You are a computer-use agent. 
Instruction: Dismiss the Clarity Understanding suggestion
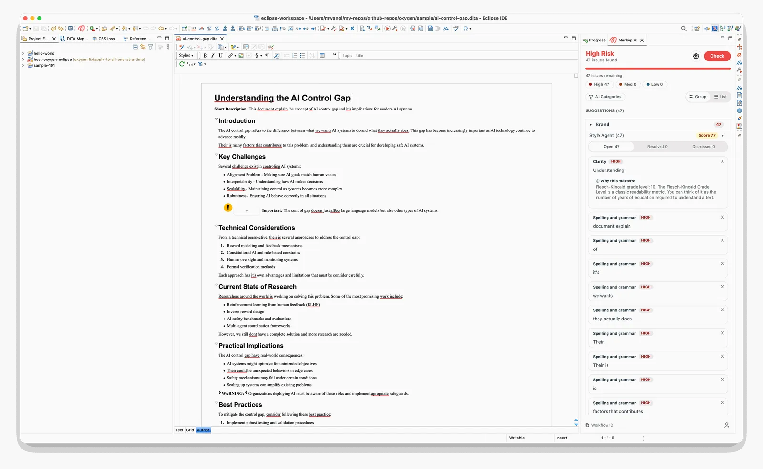click(x=722, y=161)
